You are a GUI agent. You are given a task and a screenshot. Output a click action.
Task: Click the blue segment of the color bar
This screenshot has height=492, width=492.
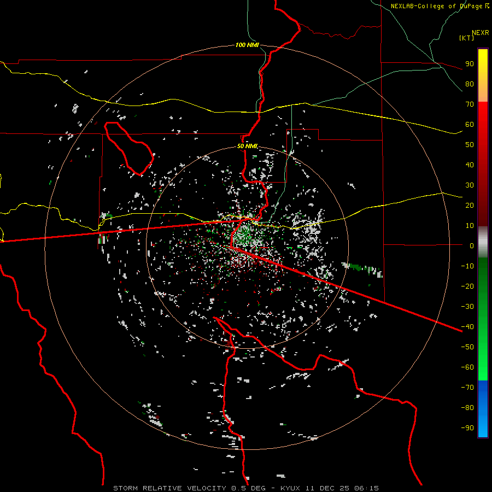point(483,408)
